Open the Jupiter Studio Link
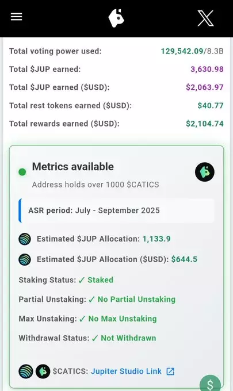Screen dimensions: 233x391 [x=126, y=371]
